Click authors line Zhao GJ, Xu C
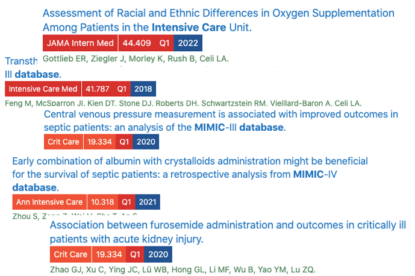 click(181, 269)
